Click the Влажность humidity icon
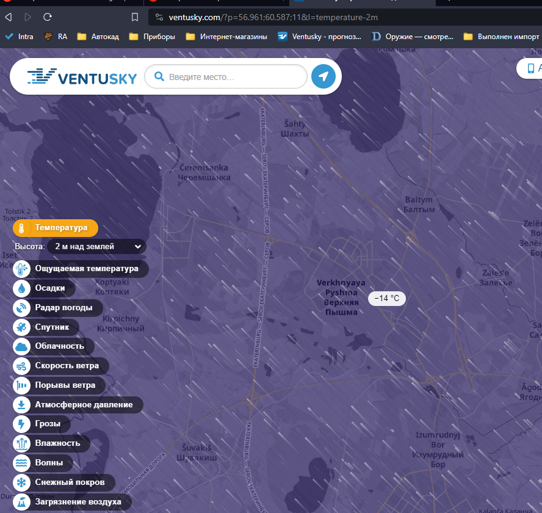Image resolution: width=542 pixels, height=513 pixels. point(21,443)
